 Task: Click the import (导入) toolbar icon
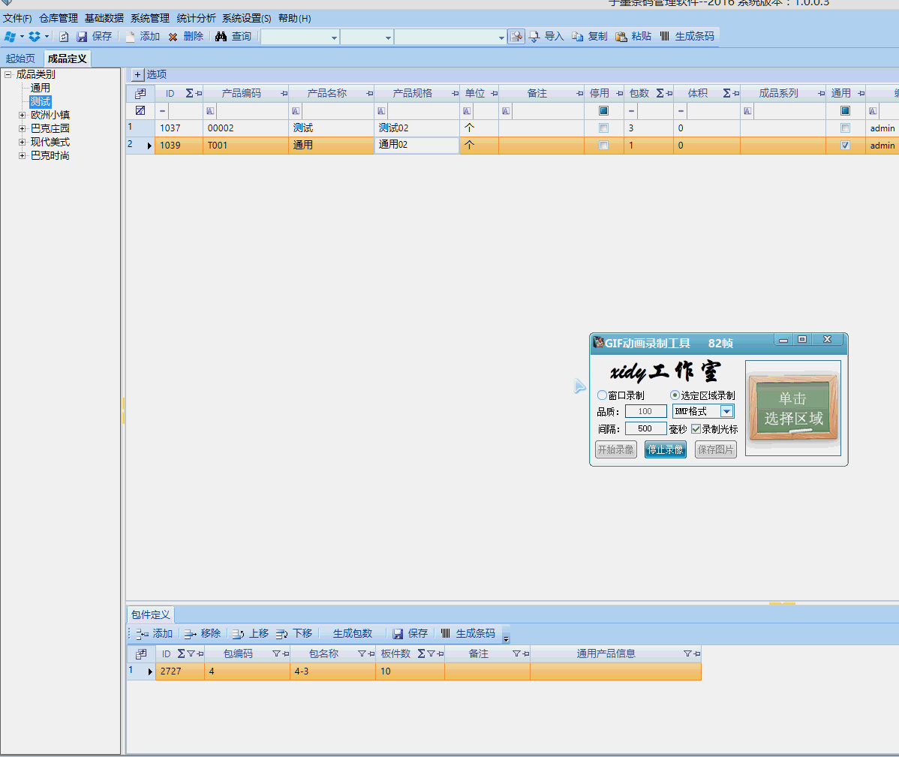tap(534, 36)
